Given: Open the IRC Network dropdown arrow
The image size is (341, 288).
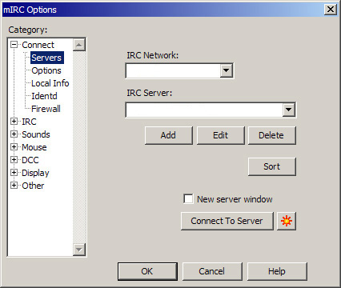Looking at the screenshot, I should click(x=227, y=70).
